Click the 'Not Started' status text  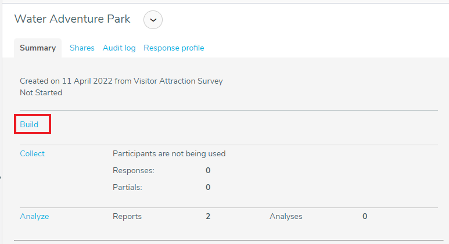point(41,93)
